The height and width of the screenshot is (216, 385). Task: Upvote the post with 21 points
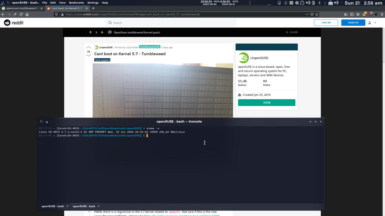point(88,47)
